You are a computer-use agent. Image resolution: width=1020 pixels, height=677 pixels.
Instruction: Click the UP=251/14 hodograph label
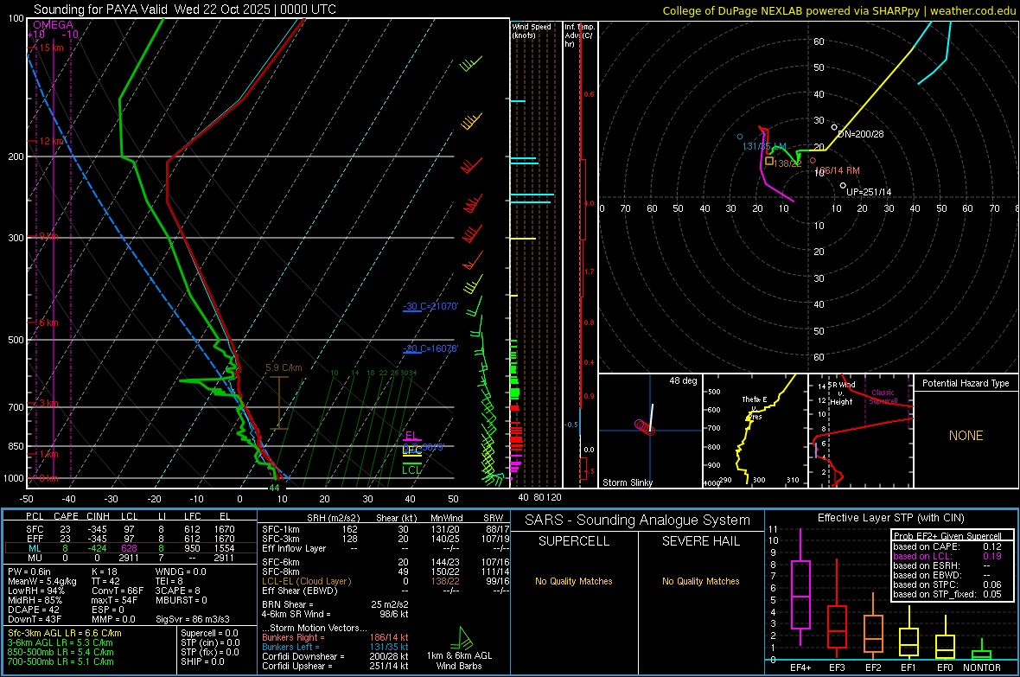(869, 192)
